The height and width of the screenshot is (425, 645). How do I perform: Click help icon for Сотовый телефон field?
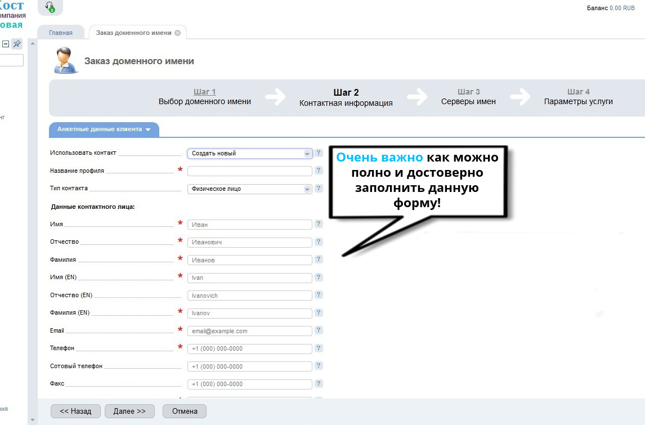[x=319, y=366]
